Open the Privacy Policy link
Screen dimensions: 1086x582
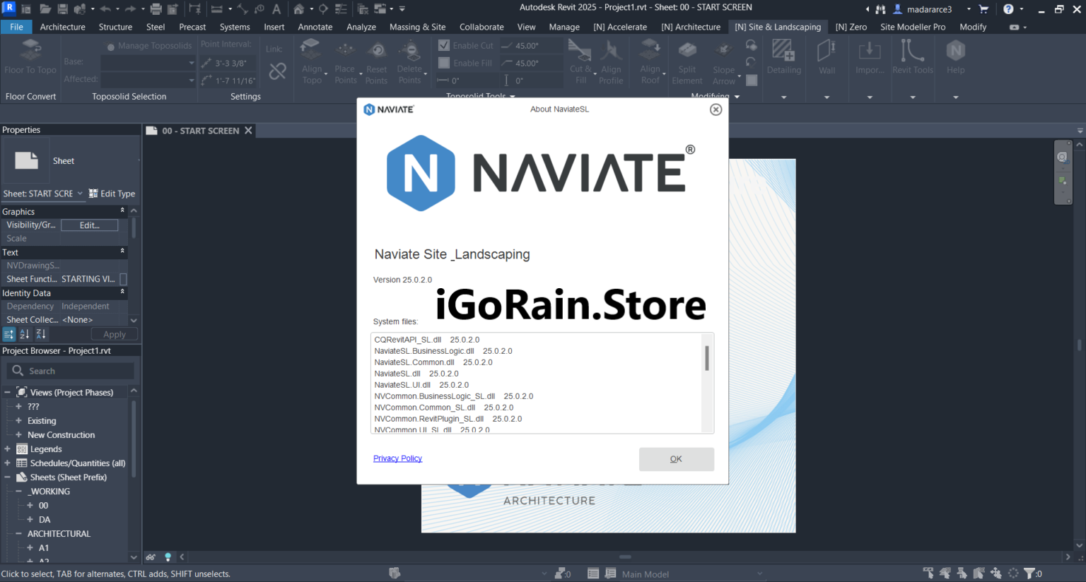point(397,458)
